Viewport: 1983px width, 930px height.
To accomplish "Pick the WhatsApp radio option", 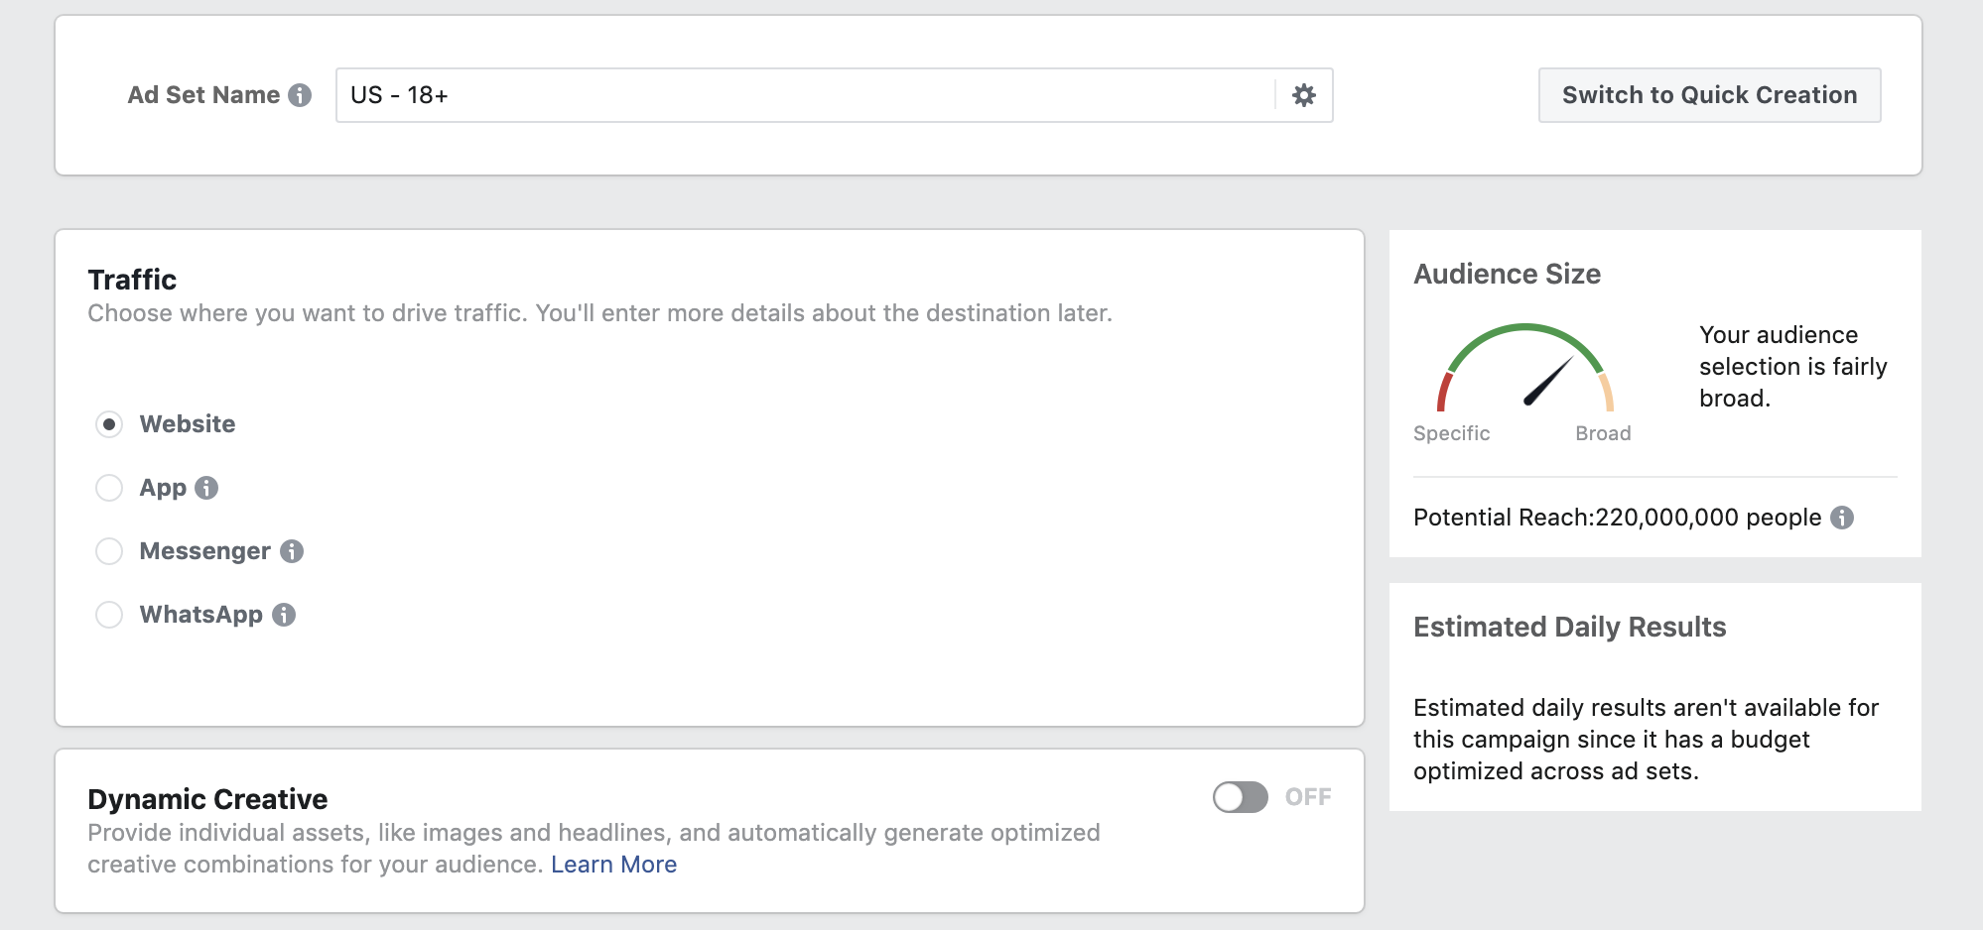I will [x=109, y=615].
